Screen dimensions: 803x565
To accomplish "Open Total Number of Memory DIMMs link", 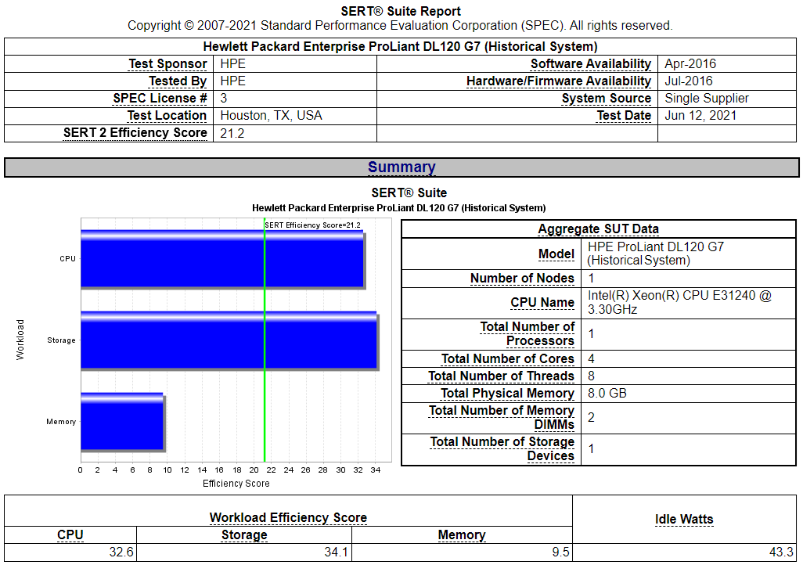I will (502, 417).
